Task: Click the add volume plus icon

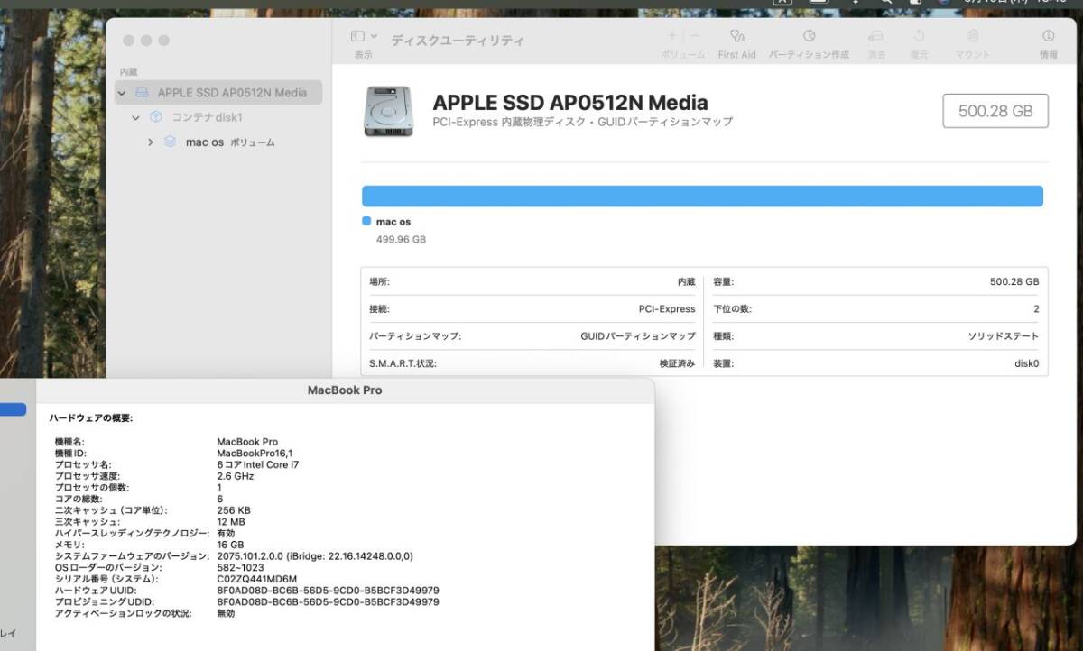Action: pyautogui.click(x=671, y=36)
